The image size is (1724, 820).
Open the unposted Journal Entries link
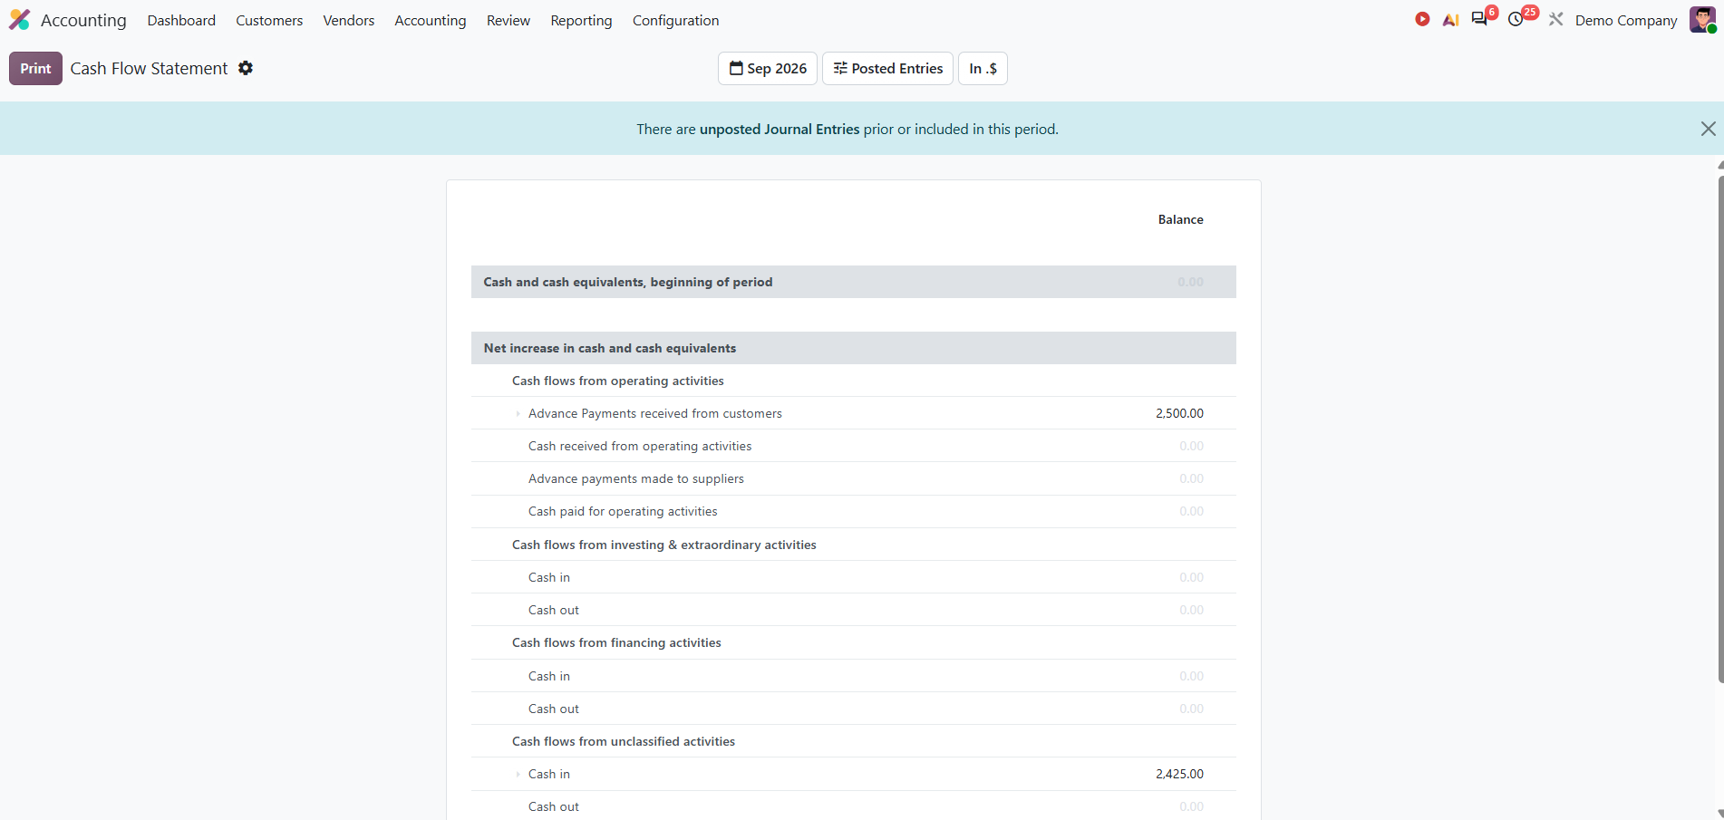[x=780, y=129]
